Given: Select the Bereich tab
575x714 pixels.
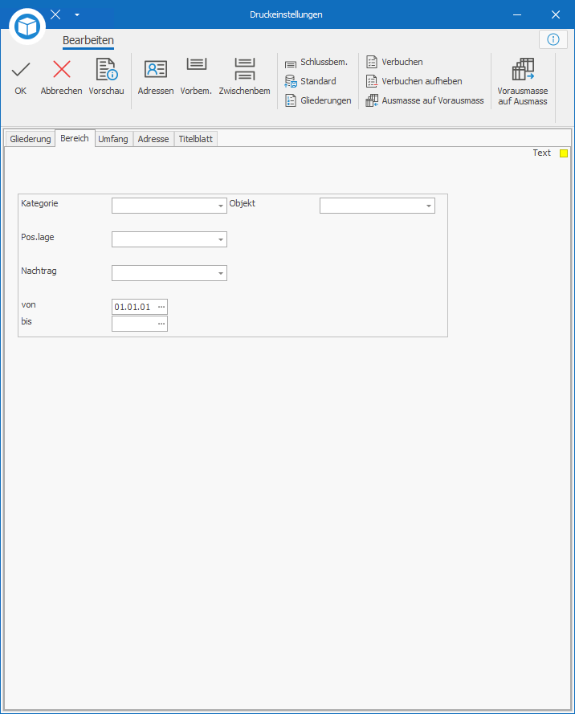Looking at the screenshot, I should (75, 138).
